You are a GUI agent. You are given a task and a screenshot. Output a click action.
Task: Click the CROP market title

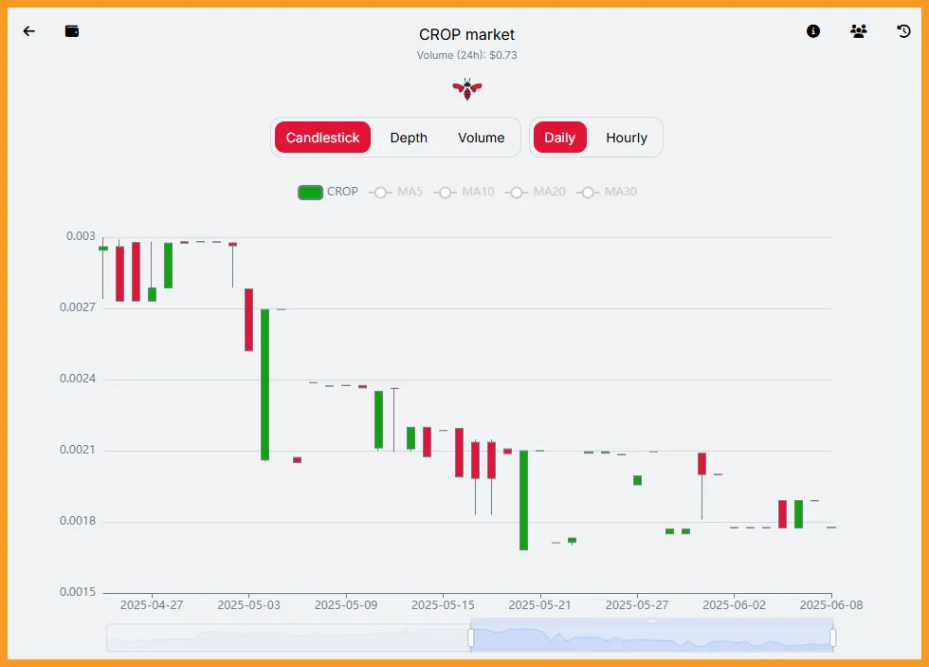click(x=466, y=34)
